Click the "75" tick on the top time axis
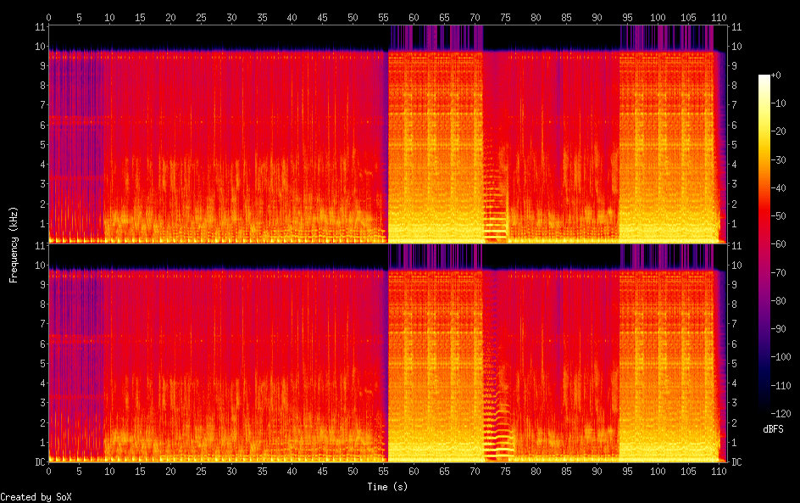 click(x=505, y=17)
